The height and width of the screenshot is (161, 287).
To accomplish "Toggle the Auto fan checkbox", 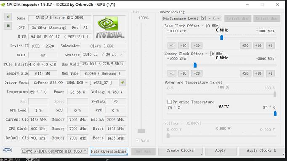I will (x=138, y=140).
